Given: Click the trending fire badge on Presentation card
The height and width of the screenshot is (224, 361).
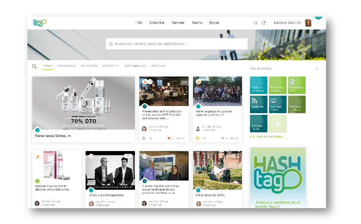Looking at the screenshot, I should click(145, 82).
